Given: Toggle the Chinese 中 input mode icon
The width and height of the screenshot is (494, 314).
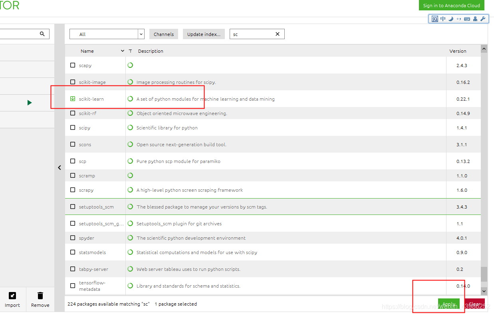Looking at the screenshot, I should pos(443,19).
